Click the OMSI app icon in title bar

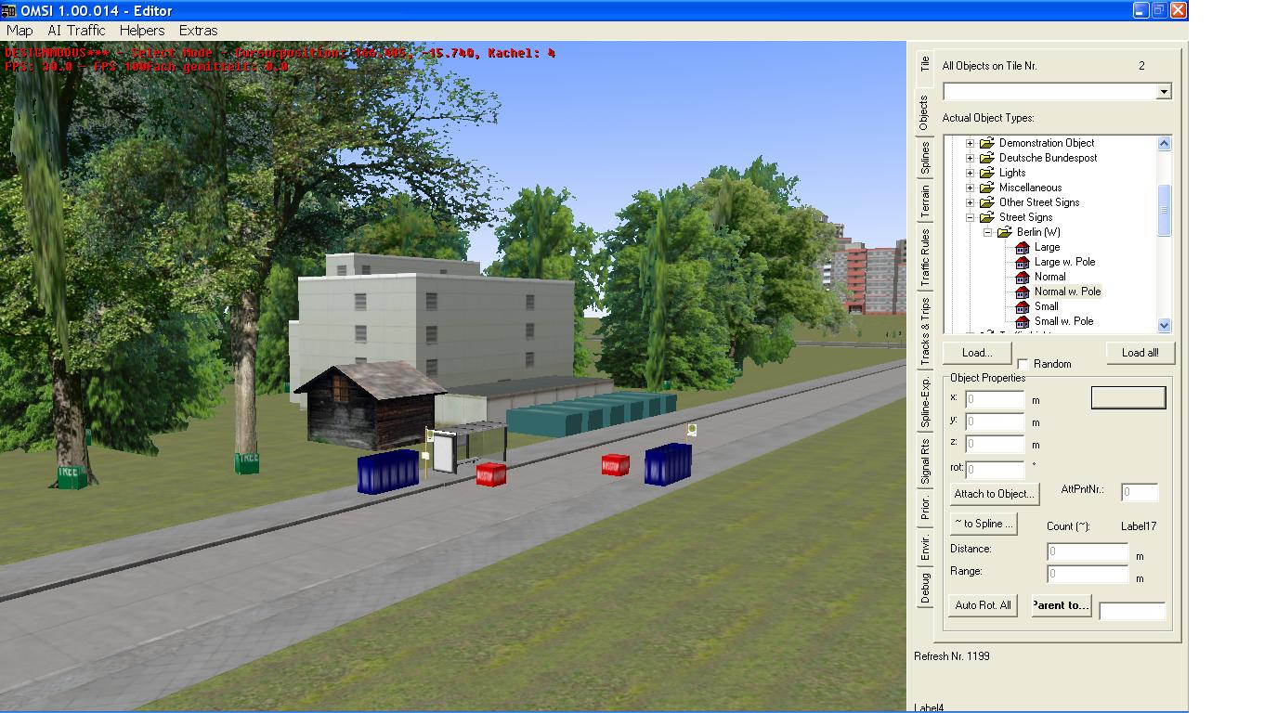[x=8, y=10]
